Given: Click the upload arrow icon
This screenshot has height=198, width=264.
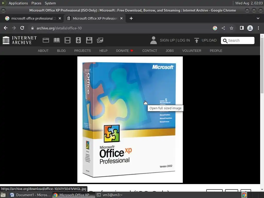Looking at the screenshot, I should point(196,40).
